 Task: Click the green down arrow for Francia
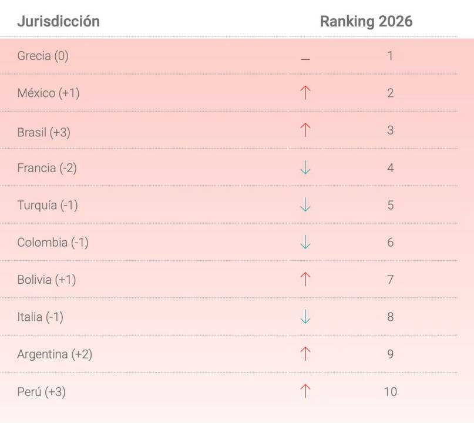click(305, 167)
